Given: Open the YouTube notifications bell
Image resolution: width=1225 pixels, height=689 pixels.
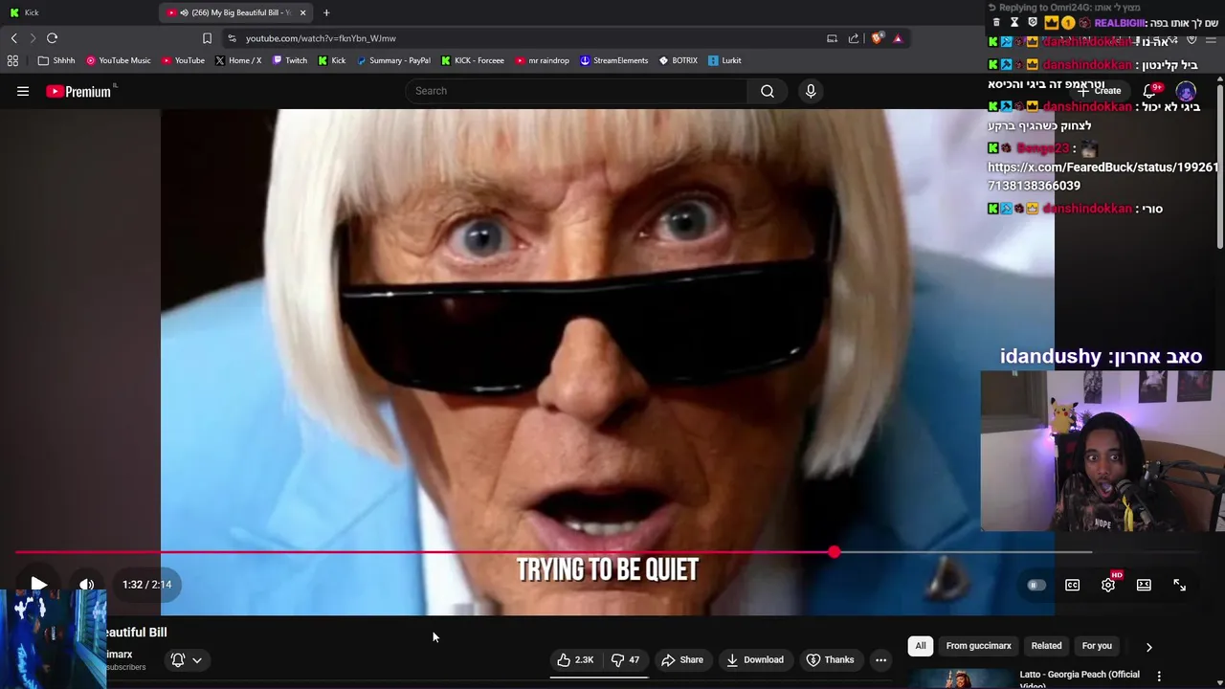Looking at the screenshot, I should 1150,91.
